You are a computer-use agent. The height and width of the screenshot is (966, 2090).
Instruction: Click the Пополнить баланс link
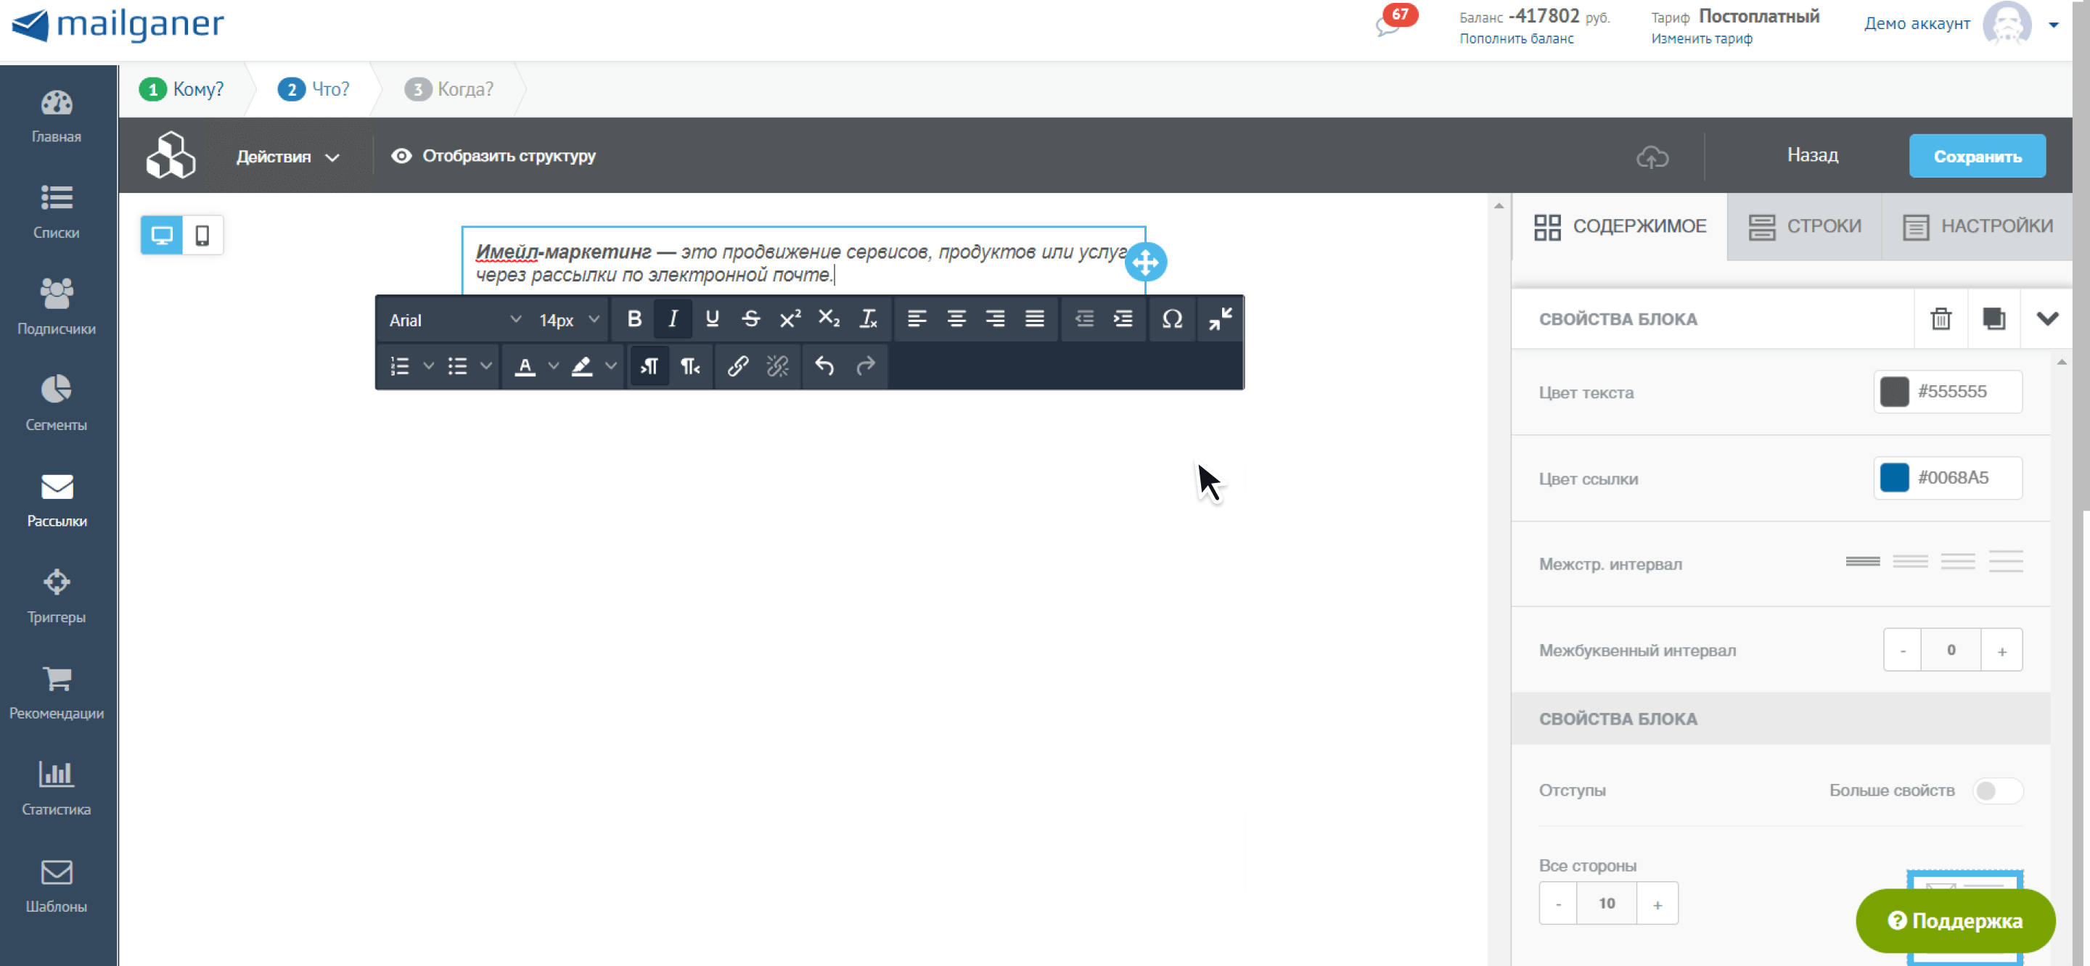click(1515, 38)
